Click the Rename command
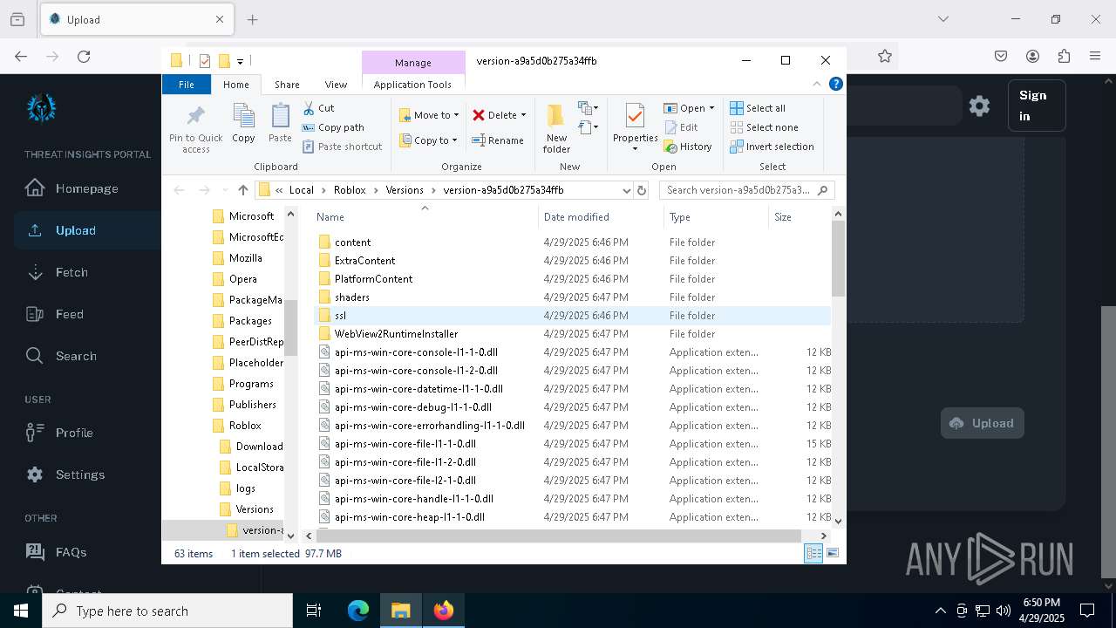Screen dimensions: 1116x628 coord(498,140)
